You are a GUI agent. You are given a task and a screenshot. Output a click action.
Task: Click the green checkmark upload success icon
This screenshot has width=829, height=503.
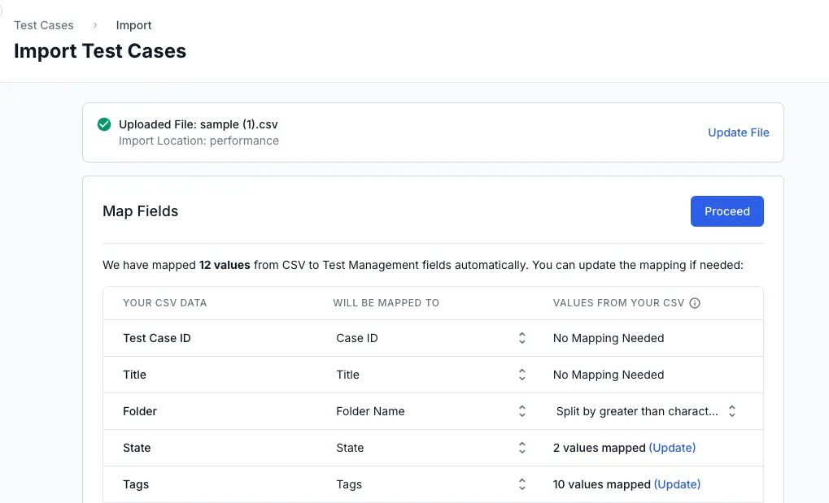coord(104,124)
